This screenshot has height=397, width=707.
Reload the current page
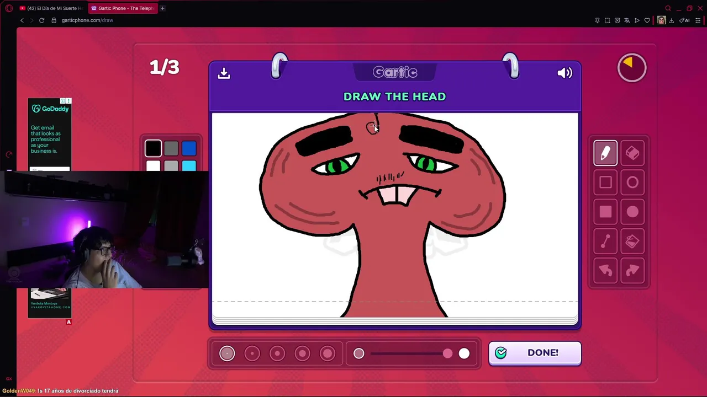pos(41,20)
